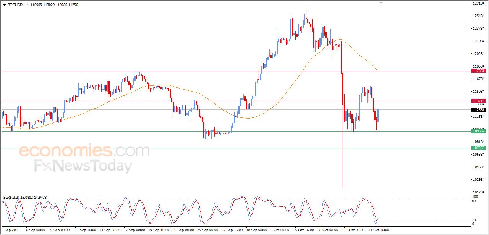Click the peak of the orange moving average
The height and width of the screenshot is (235, 489).
coord(340,39)
